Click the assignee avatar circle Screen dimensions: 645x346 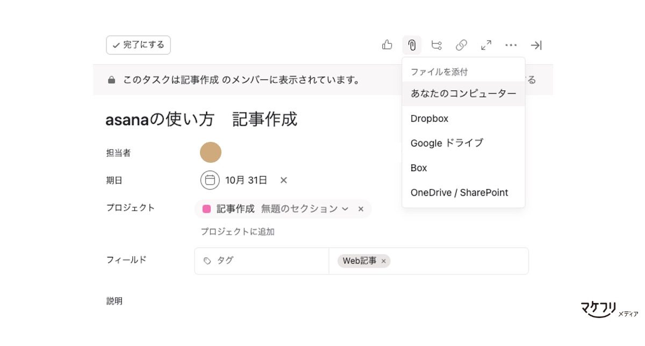click(211, 153)
